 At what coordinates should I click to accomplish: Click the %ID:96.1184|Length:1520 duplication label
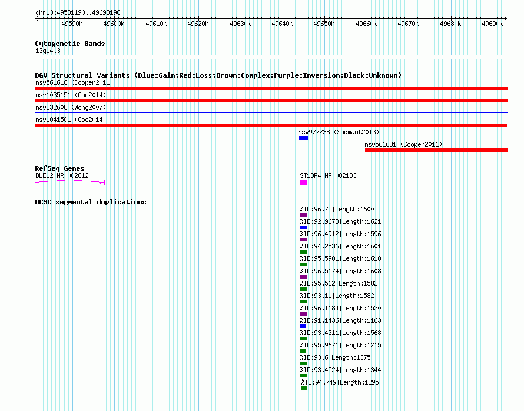pyautogui.click(x=340, y=308)
